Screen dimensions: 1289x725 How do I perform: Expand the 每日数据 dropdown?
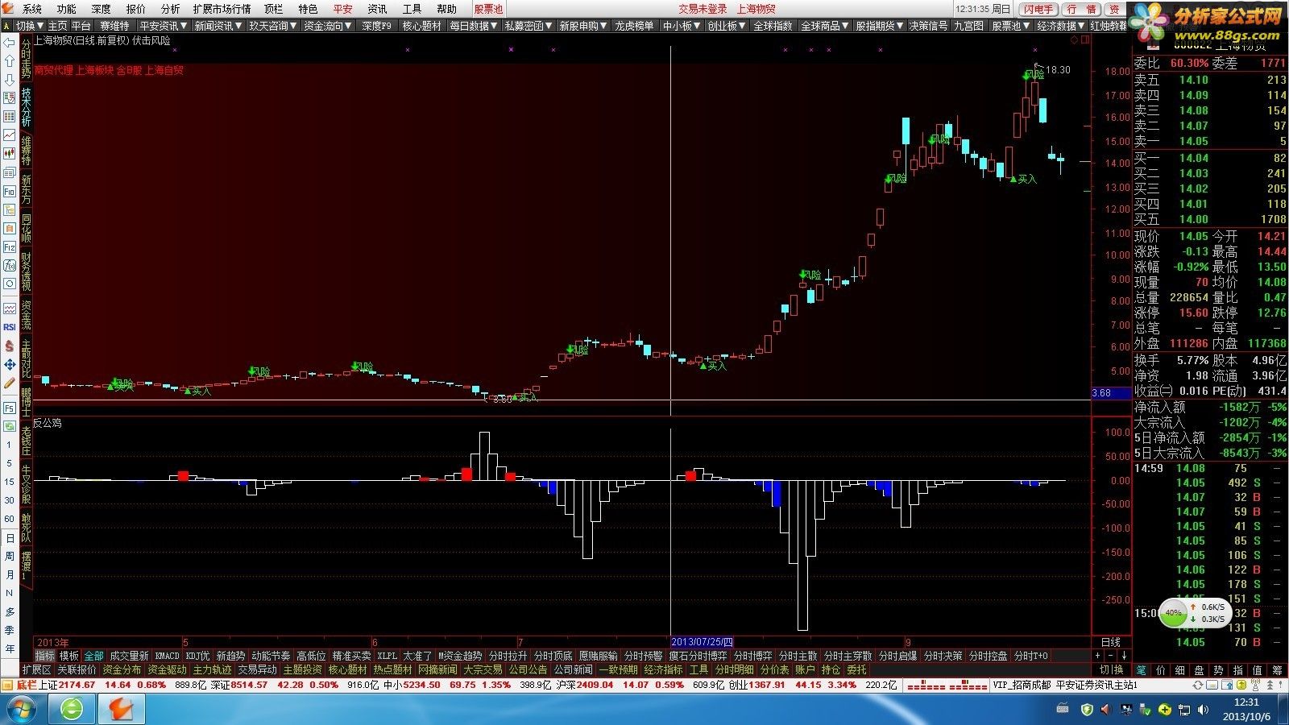click(x=474, y=26)
